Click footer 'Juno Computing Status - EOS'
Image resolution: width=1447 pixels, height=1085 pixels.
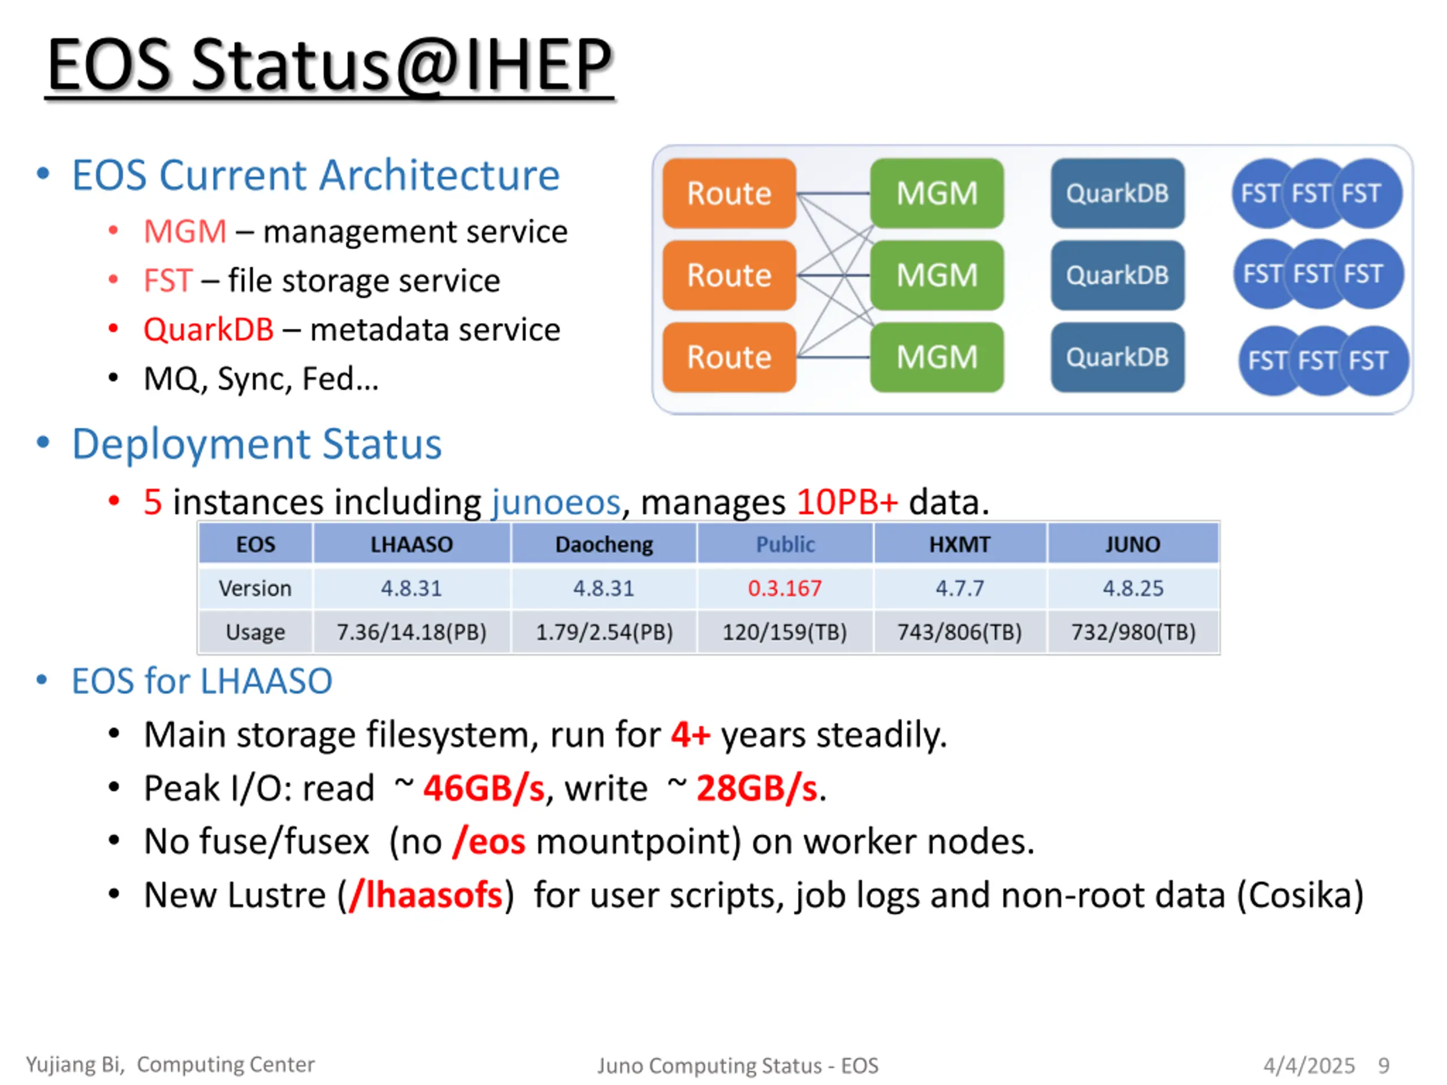tap(737, 1066)
